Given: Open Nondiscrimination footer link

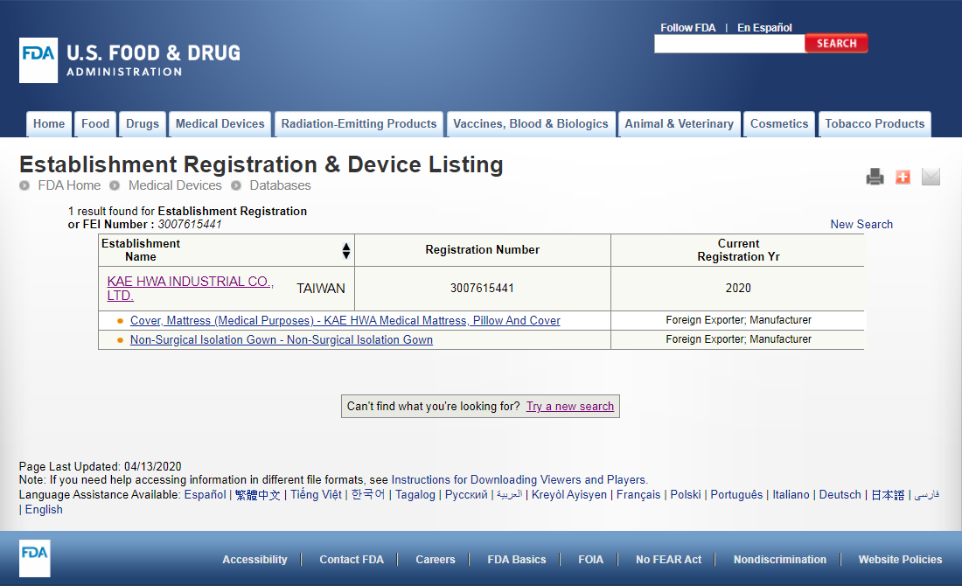Looking at the screenshot, I should 780,560.
